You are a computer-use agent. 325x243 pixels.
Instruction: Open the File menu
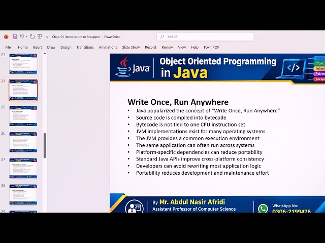click(8, 47)
